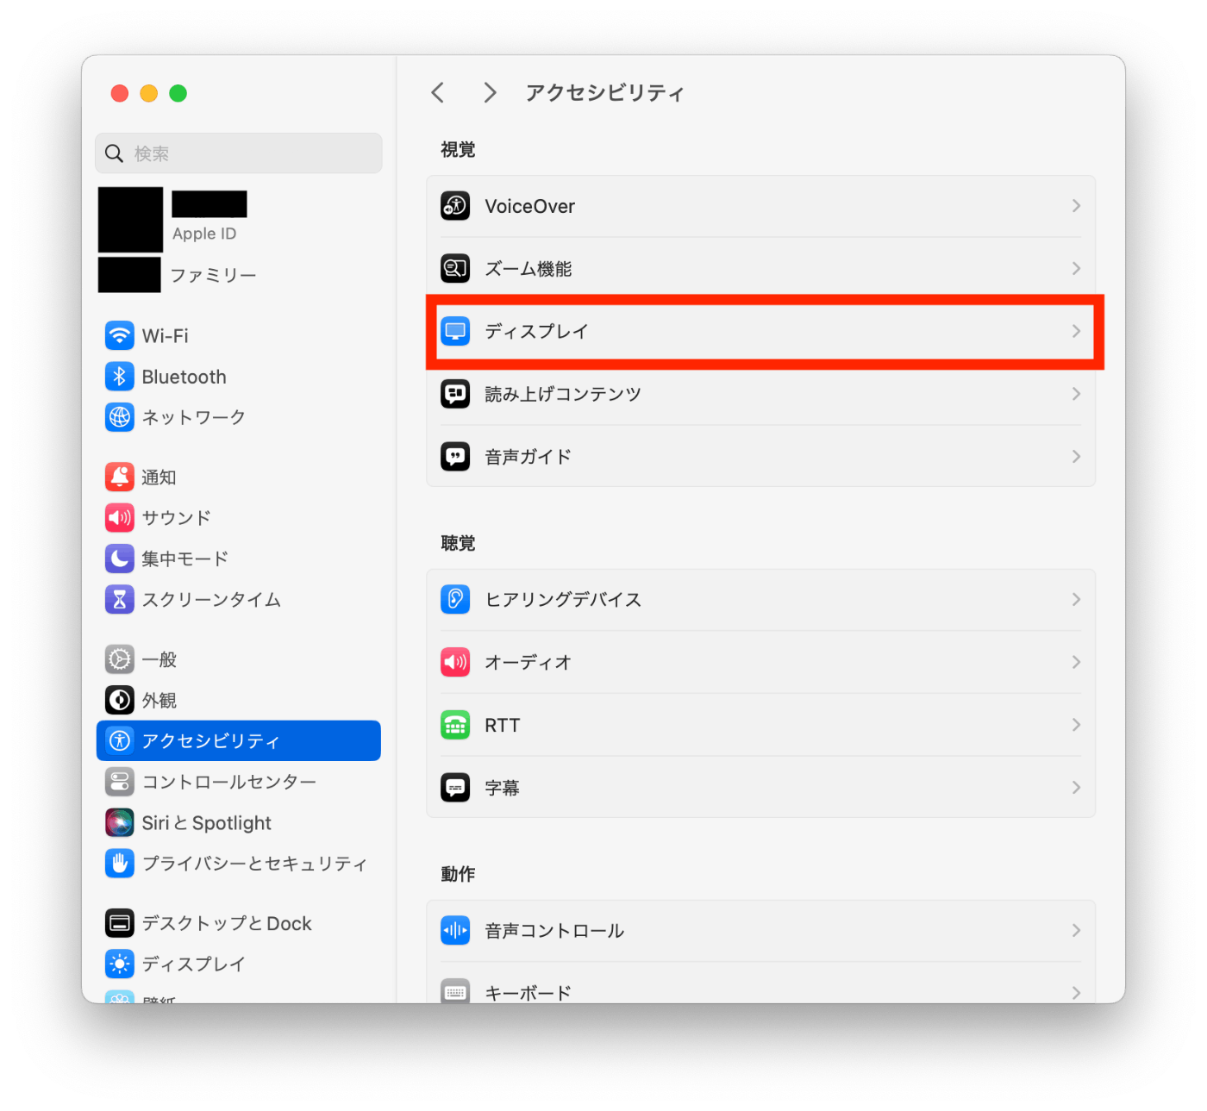The image size is (1207, 1111).
Task: Click the blue ディスプレイ monitor icon in the 視覚 list
Action: point(455,331)
